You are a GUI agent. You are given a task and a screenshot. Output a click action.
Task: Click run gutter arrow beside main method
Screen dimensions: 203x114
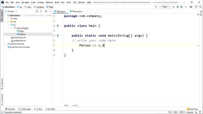58,35
